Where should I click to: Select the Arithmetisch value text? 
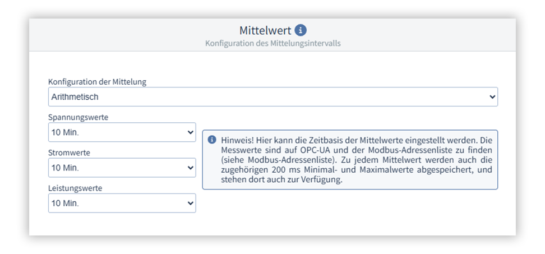point(75,97)
